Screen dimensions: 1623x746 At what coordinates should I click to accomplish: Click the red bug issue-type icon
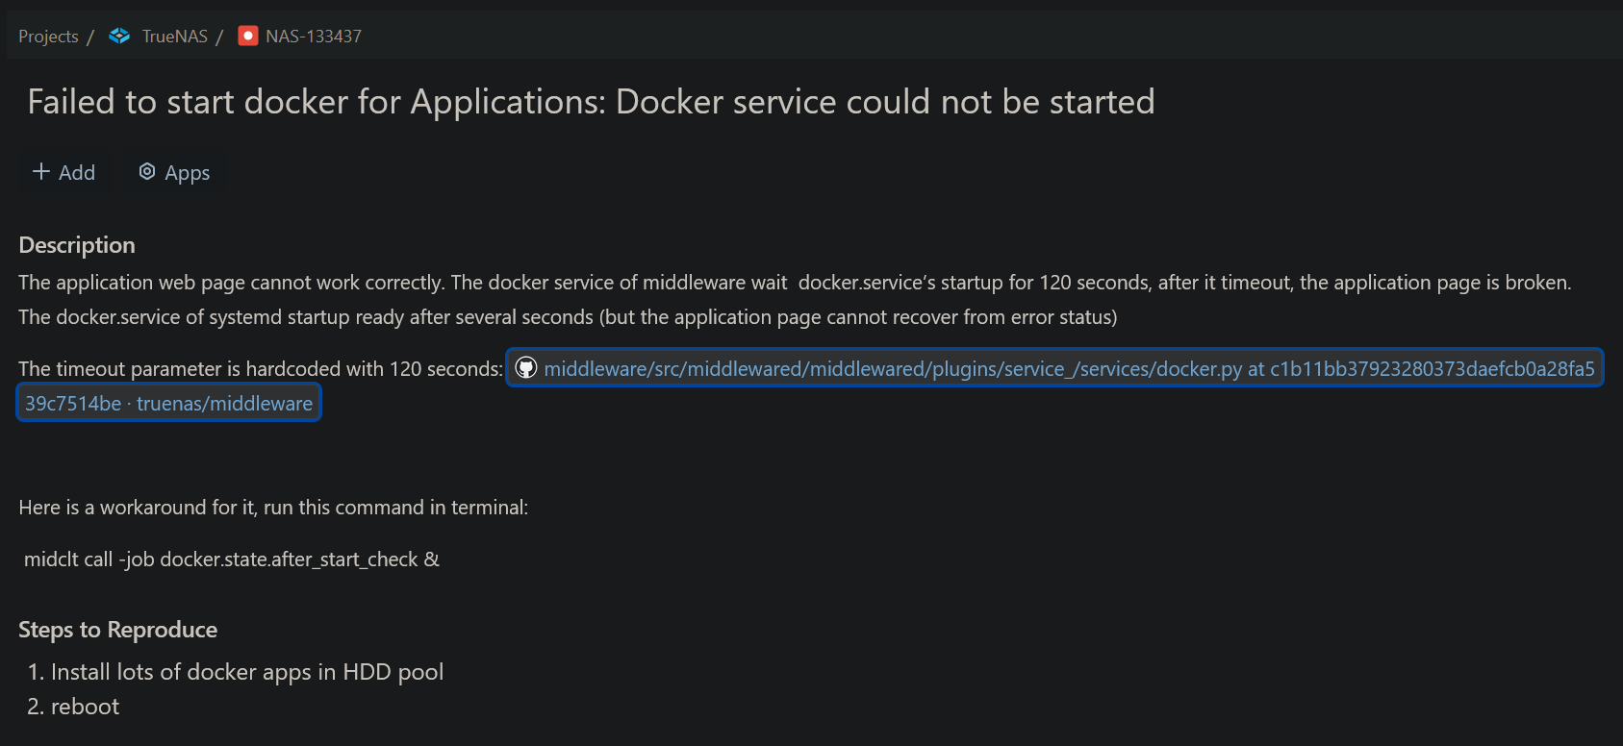point(248,36)
